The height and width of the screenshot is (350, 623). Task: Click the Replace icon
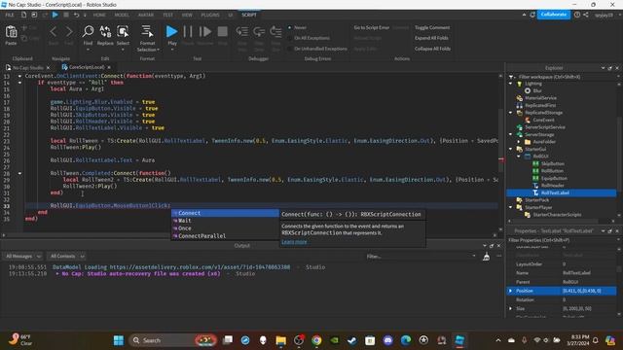point(105,31)
